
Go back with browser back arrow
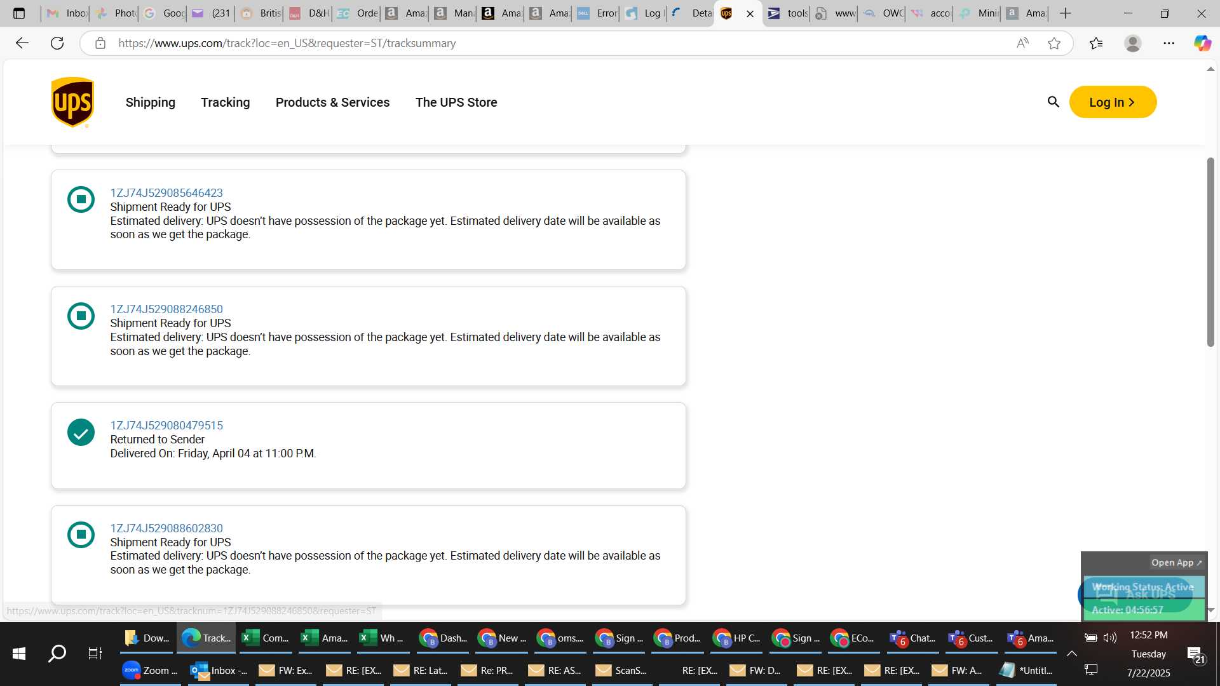point(22,43)
